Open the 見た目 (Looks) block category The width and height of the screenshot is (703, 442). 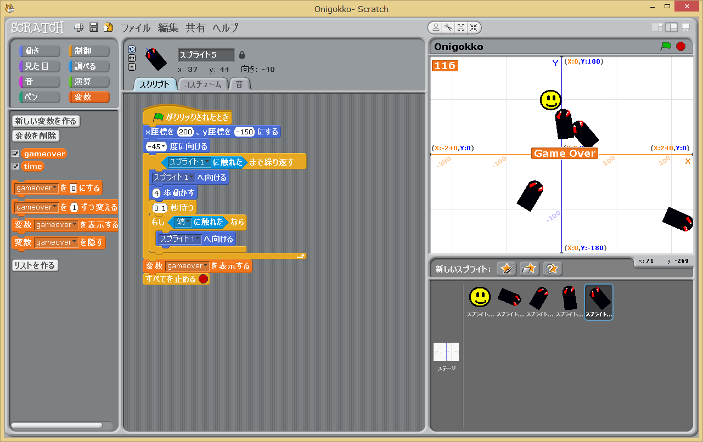point(40,66)
